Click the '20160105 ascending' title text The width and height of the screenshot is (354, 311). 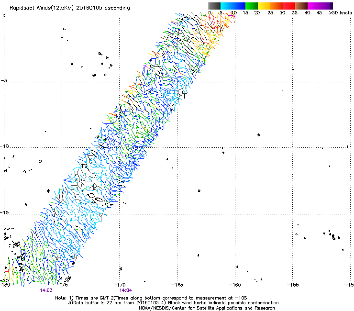tap(103, 8)
